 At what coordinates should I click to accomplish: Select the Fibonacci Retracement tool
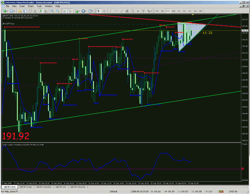(132, 11)
